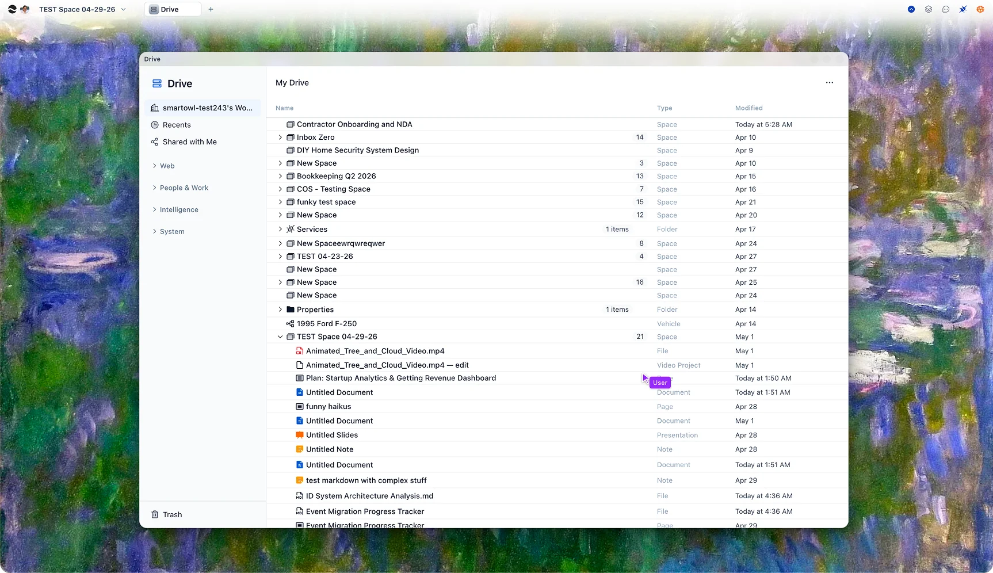The height and width of the screenshot is (573, 993).
Task: Click the Inbox Zero space icon
Action: (x=291, y=137)
